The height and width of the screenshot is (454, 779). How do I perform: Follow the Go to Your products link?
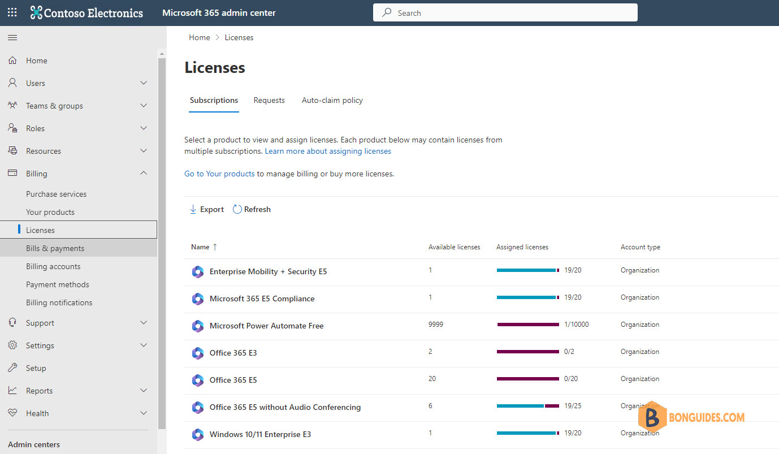click(219, 174)
